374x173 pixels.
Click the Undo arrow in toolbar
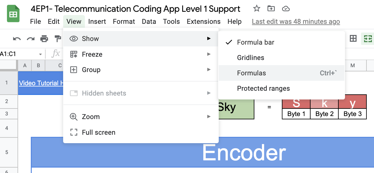click(x=17, y=39)
